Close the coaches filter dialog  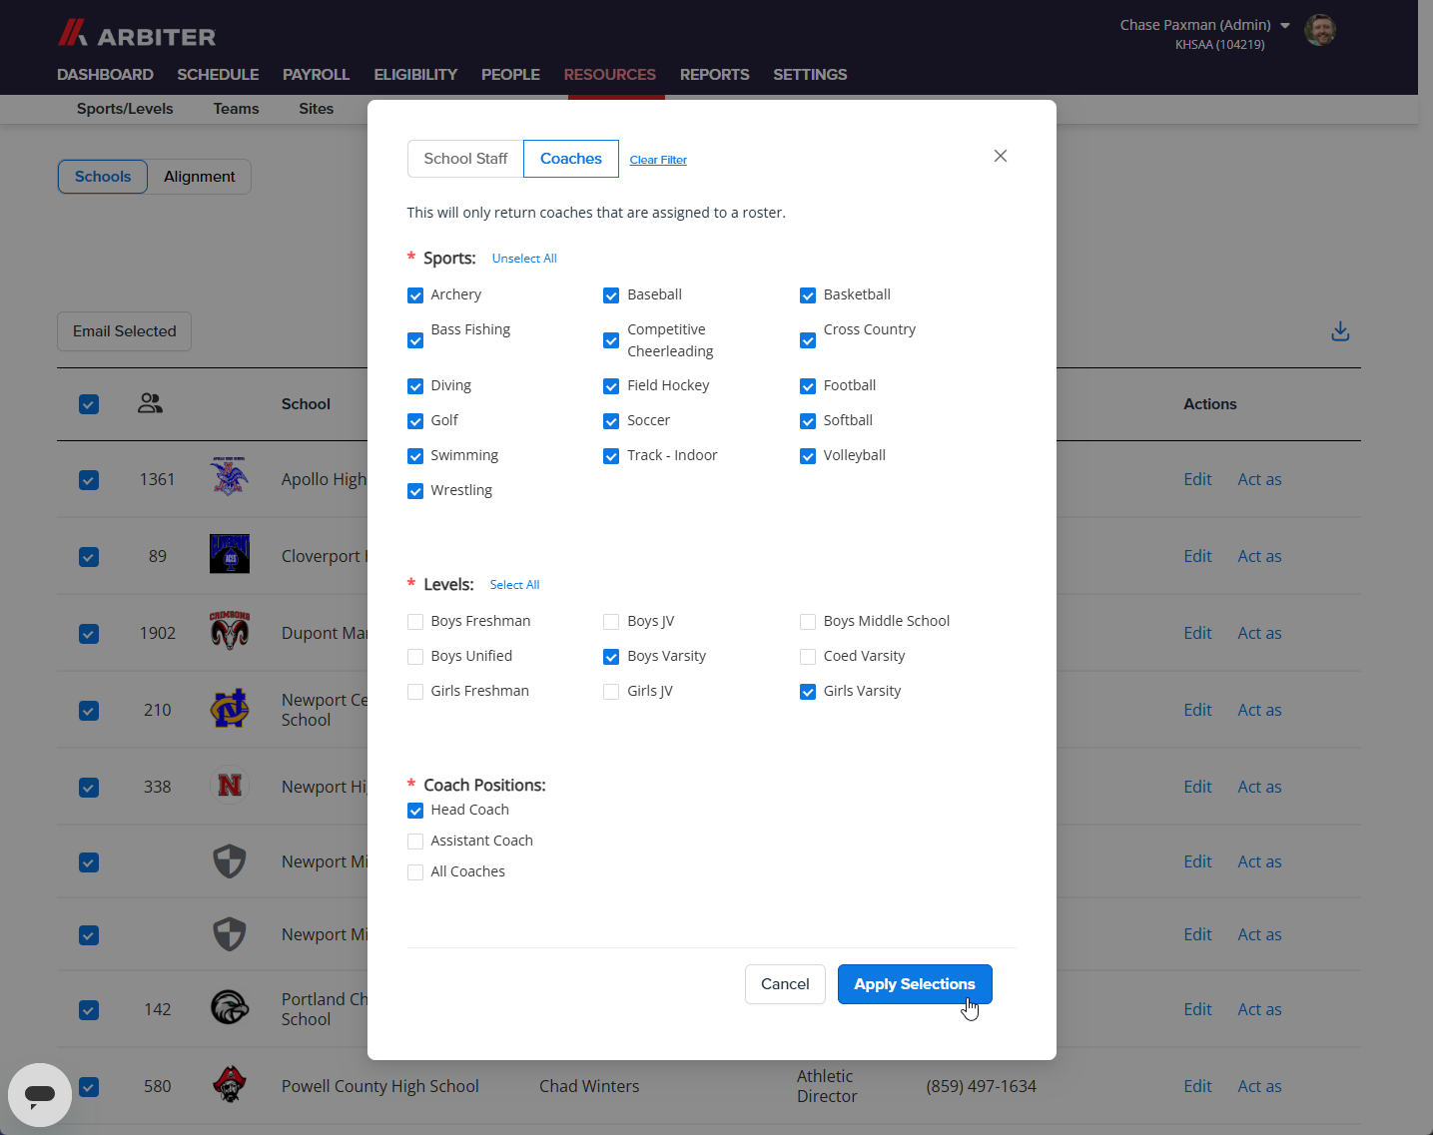coord(1000,156)
